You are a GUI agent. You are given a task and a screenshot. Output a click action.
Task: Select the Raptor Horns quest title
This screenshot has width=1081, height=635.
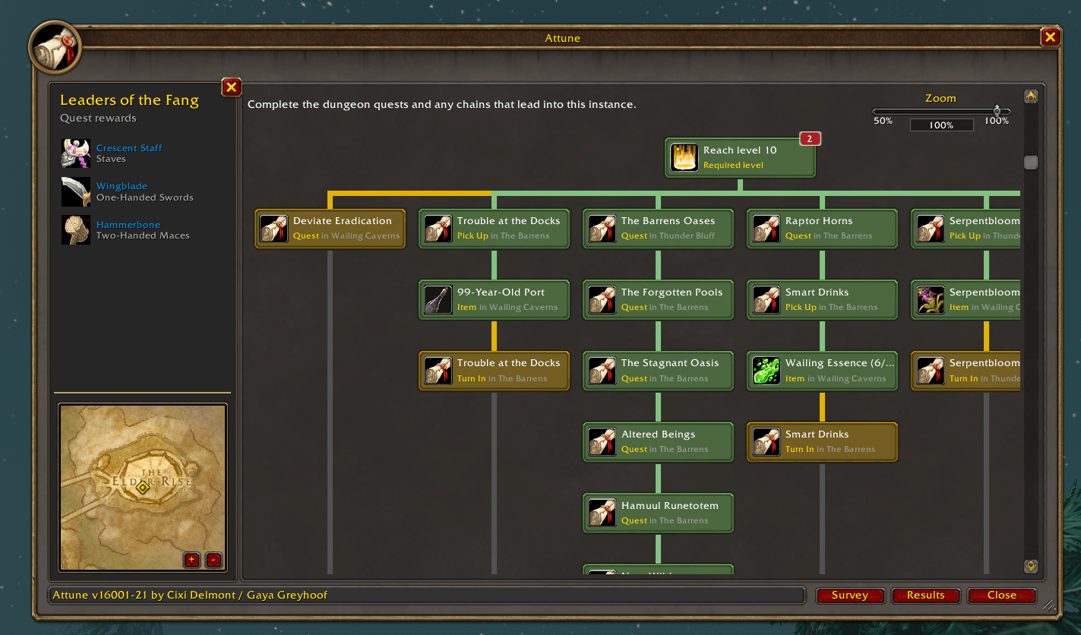pos(819,221)
